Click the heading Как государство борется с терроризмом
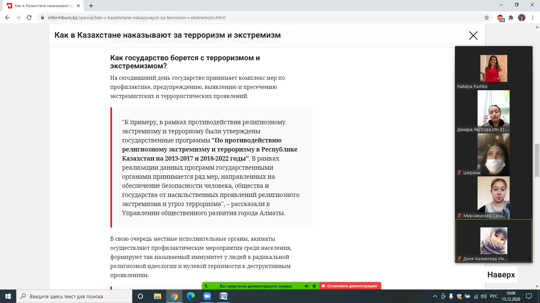This screenshot has width=540, height=303. click(x=185, y=62)
